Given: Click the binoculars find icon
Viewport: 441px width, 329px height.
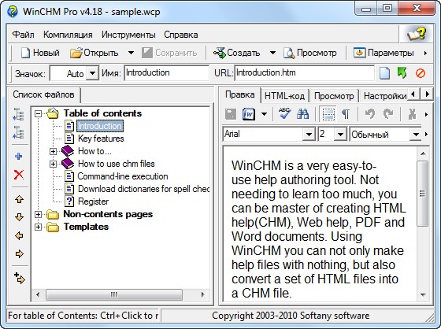Looking at the screenshot, I should [302, 114].
